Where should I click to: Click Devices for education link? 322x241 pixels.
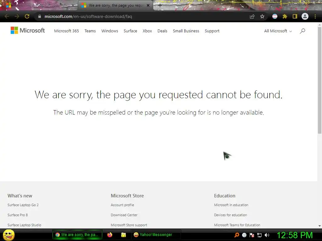pos(230,215)
